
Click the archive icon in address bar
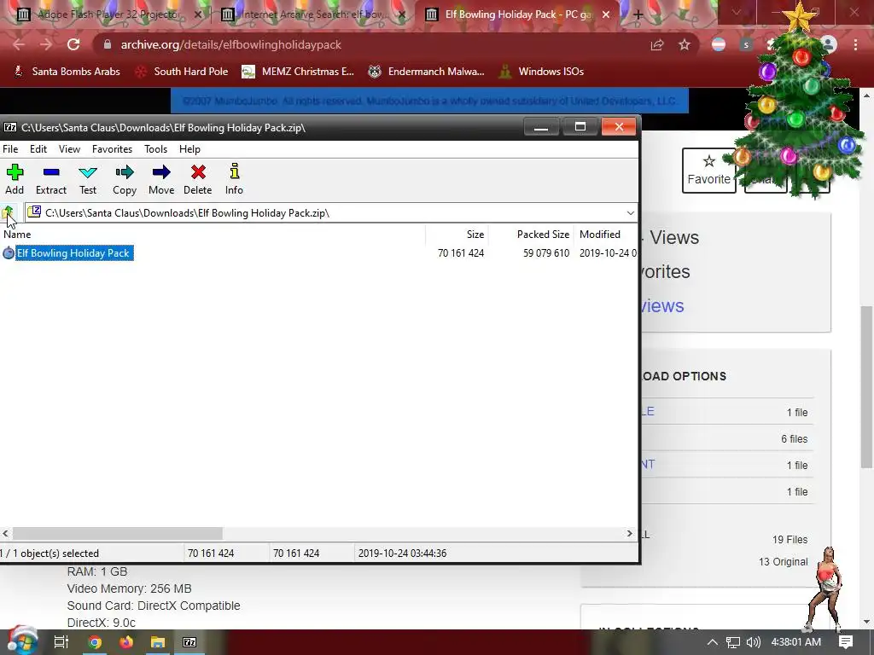coord(34,212)
